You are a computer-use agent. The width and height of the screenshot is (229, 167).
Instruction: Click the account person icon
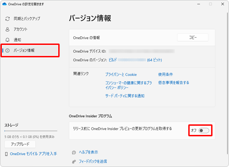[7, 29]
